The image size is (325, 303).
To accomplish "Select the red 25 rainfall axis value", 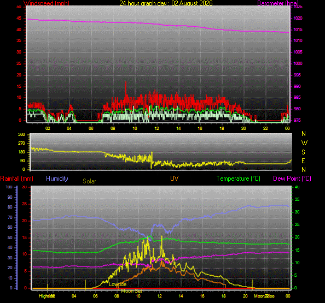I will (25, 204).
